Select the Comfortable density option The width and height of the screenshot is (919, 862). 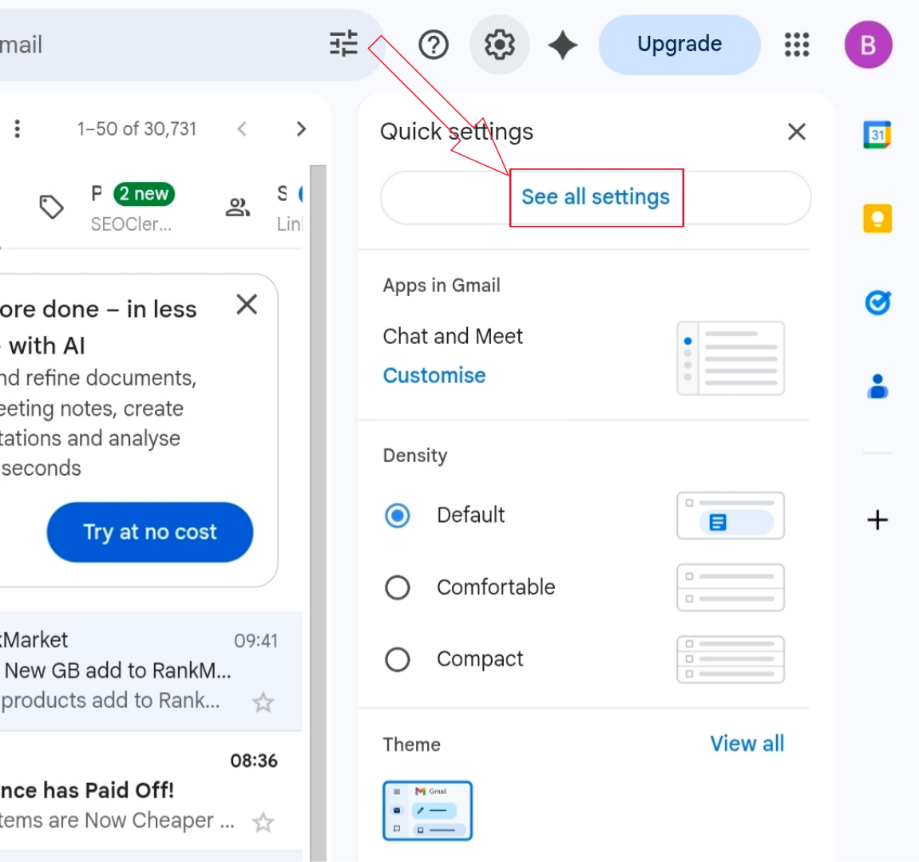point(398,587)
